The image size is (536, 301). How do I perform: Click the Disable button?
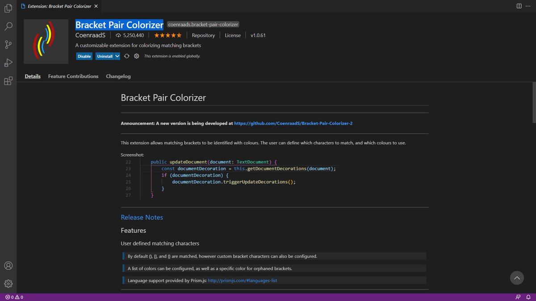pos(84,56)
